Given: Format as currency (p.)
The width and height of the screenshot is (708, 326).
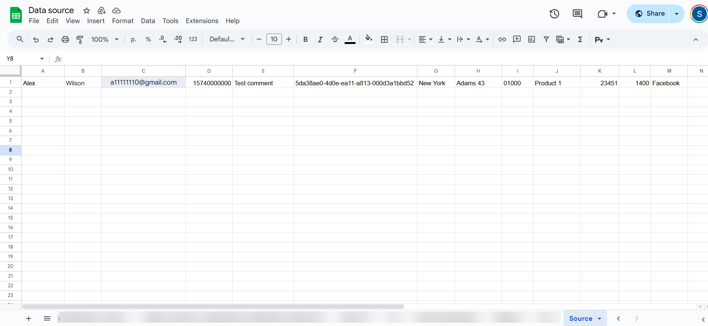Looking at the screenshot, I should (x=134, y=39).
